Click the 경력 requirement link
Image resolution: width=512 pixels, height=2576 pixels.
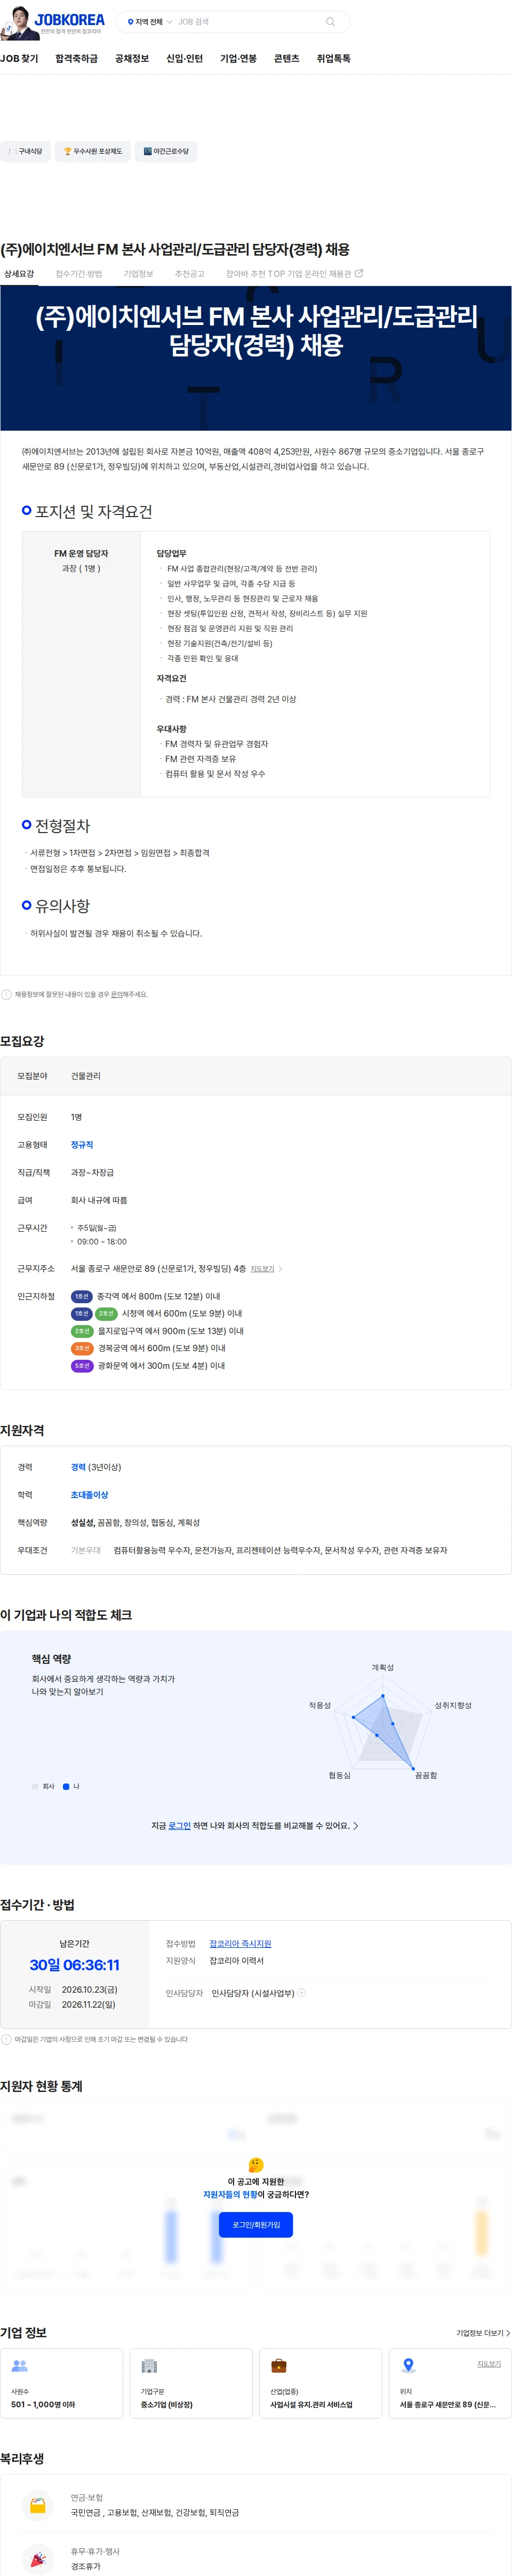click(78, 1467)
